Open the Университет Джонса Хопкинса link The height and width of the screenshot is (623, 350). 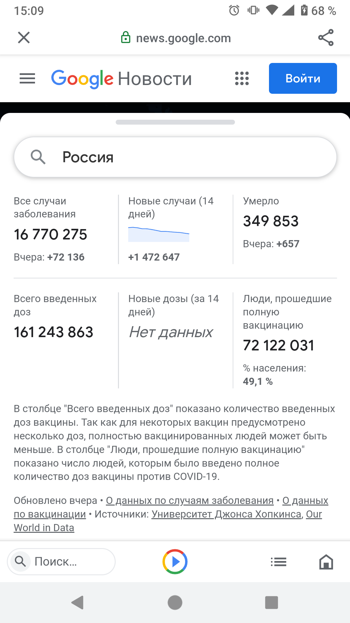(227, 514)
